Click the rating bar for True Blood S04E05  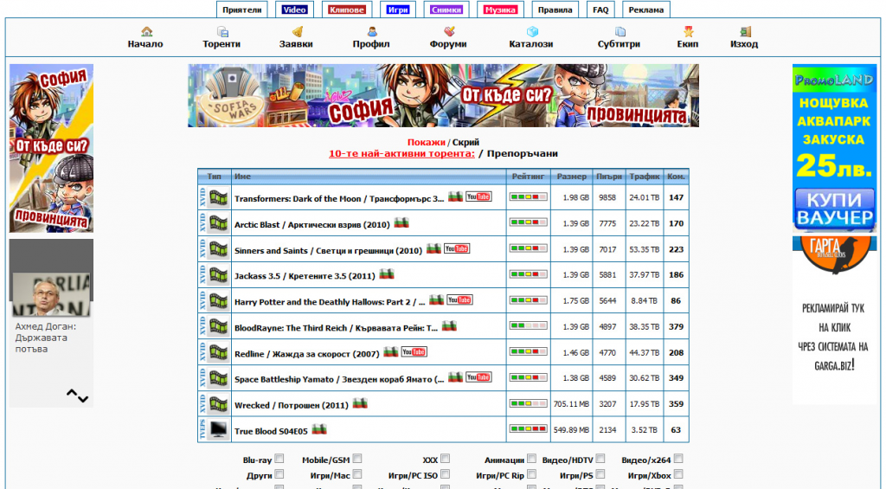528,428
